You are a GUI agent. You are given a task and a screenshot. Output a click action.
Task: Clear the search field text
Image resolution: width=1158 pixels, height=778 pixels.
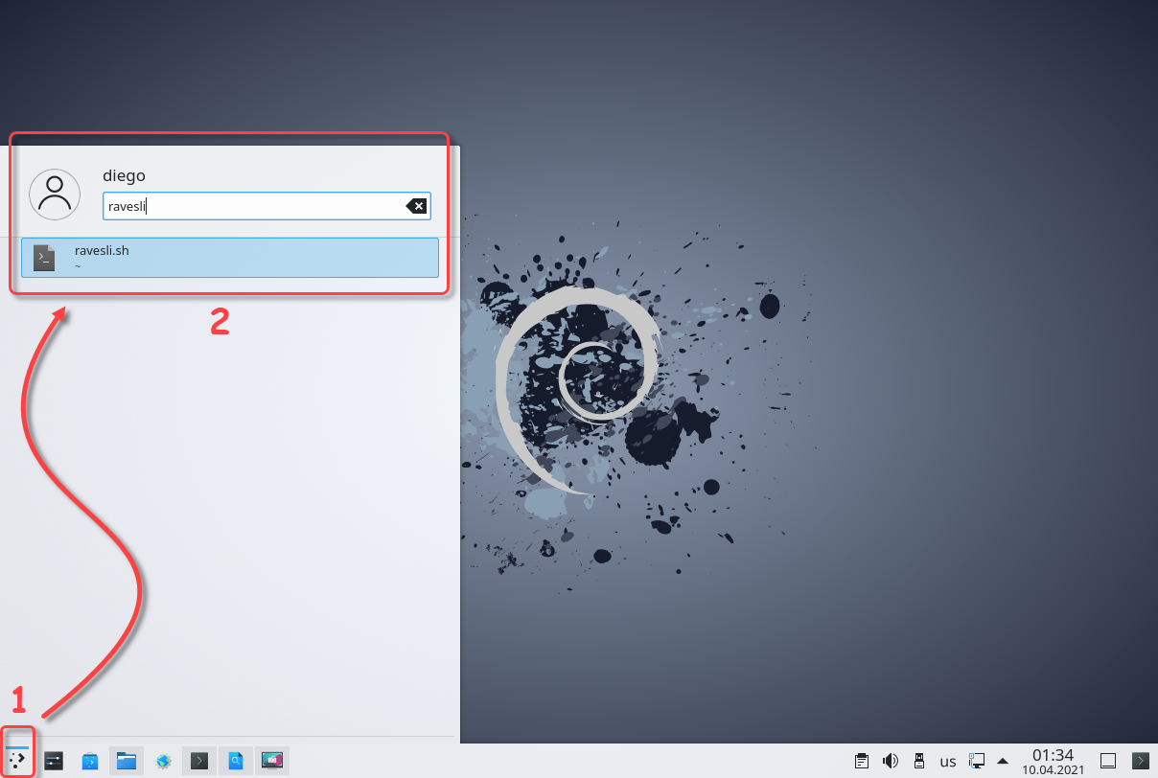pyautogui.click(x=417, y=206)
